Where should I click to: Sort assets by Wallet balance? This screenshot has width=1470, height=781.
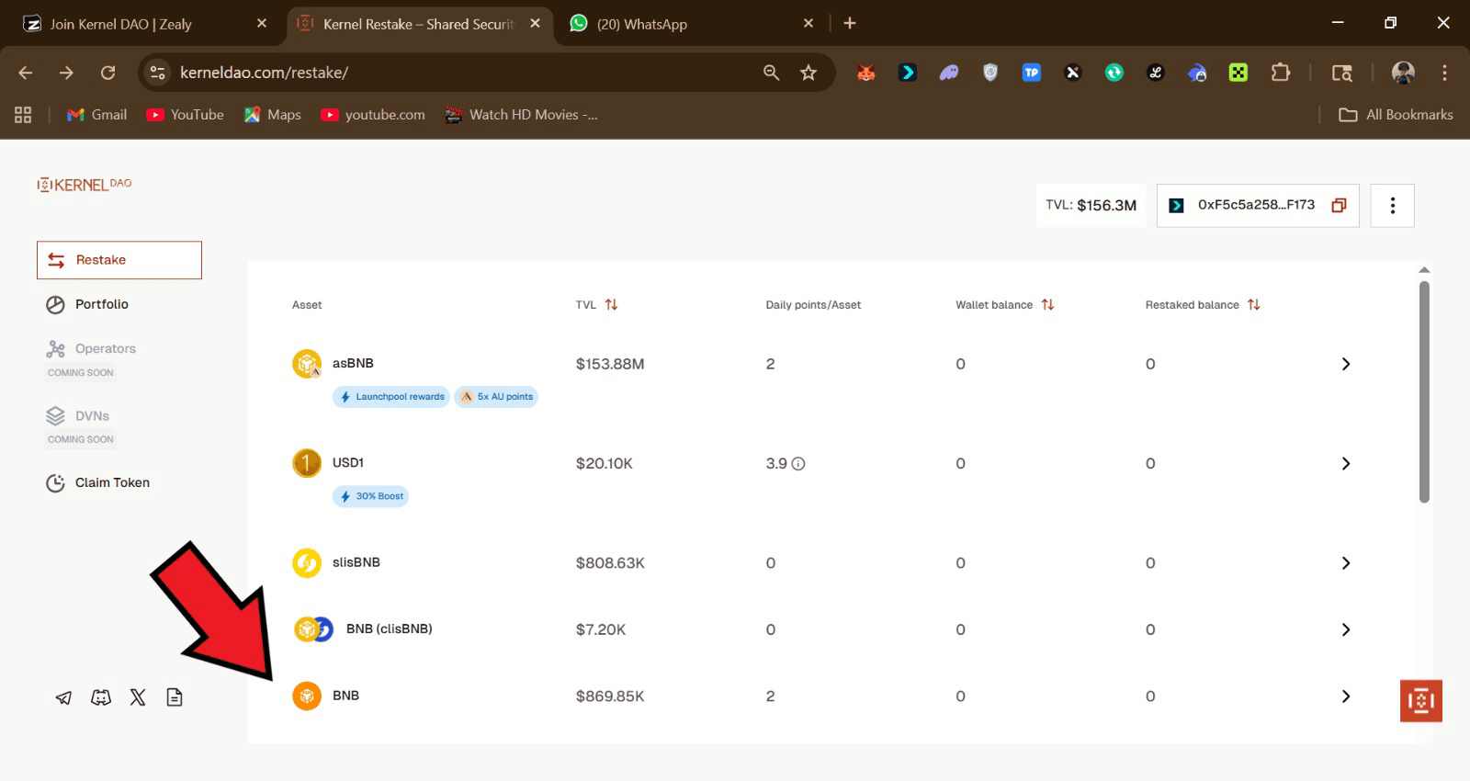coord(1047,305)
